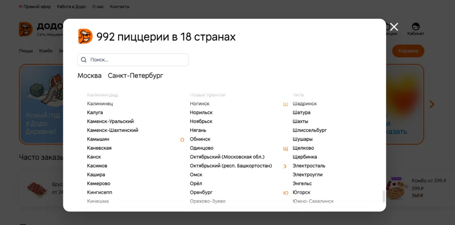455x225 pixels.
Task: Choose the city Шахты
Action: (x=300, y=121)
